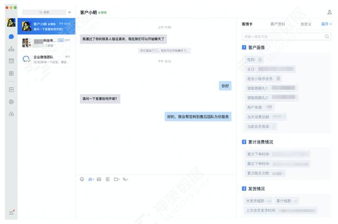Click the 上次会员发货时间 field

[280, 210]
